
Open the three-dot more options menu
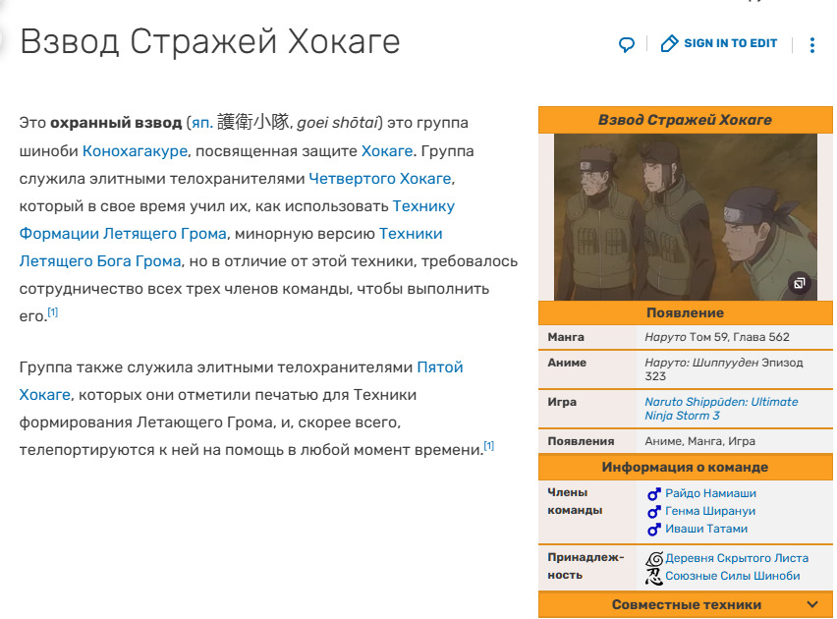click(x=811, y=45)
